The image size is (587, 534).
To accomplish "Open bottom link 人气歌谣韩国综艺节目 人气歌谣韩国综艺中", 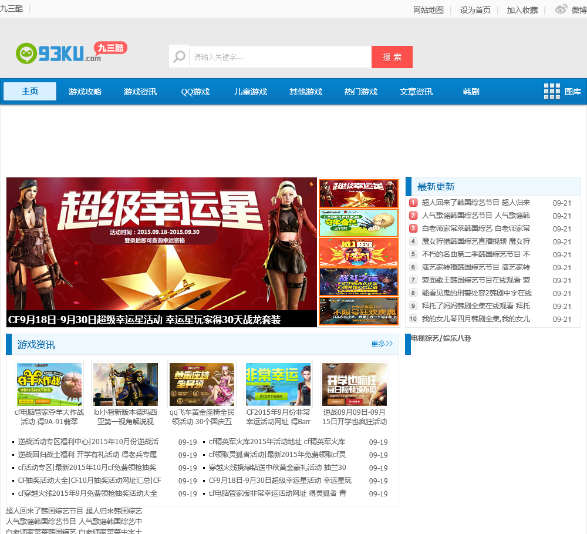I will (x=74, y=521).
